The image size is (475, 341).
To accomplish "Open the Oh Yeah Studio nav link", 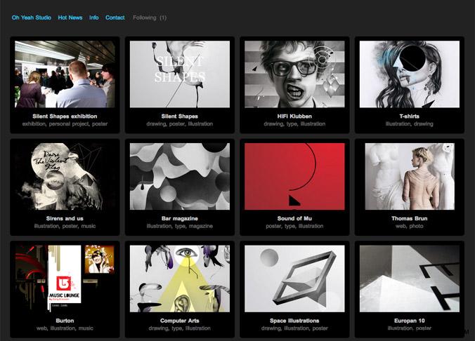I will point(31,18).
